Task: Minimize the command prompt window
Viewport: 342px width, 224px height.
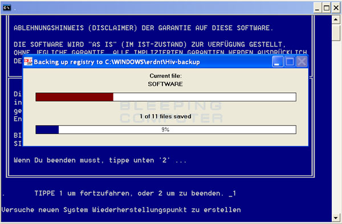Action: (x=317, y=9)
